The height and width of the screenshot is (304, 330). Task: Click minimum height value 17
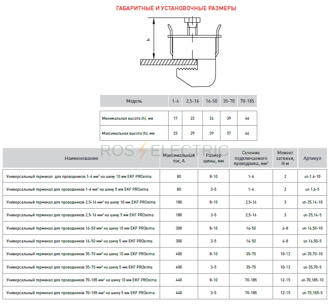[x=175, y=118]
